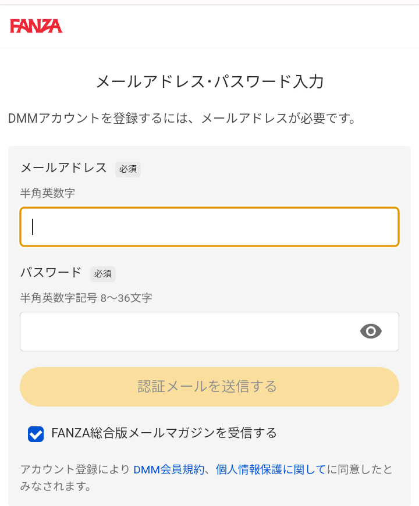Uncheck the FANZA mail magazine checkbox
Screen dimensions: 419x506
tap(36, 434)
